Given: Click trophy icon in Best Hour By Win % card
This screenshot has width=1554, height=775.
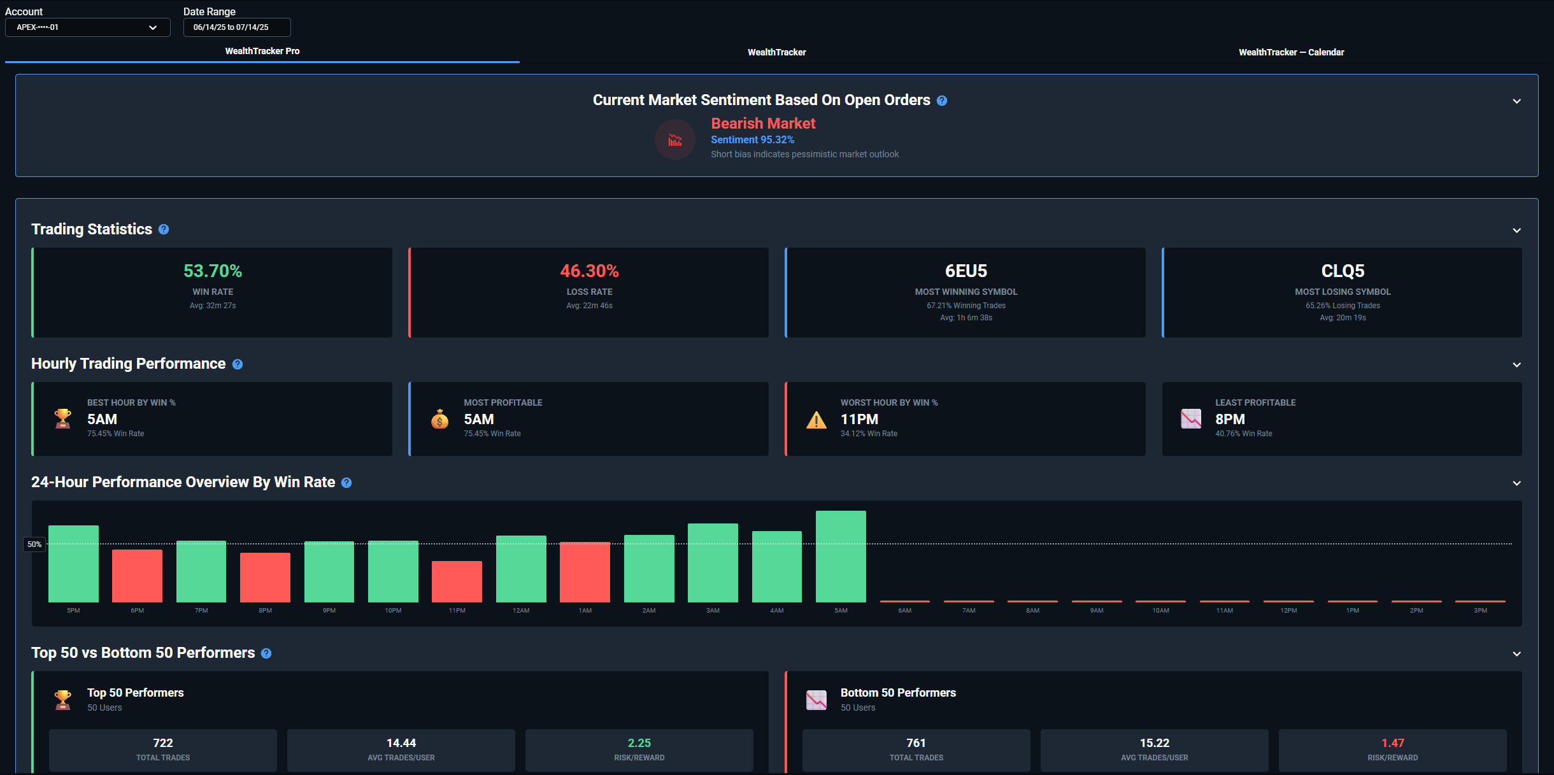Looking at the screenshot, I should point(63,418).
